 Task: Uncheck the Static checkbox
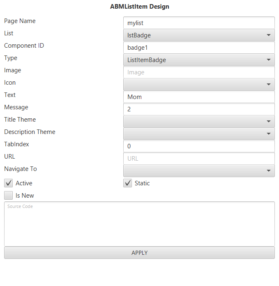tap(128, 183)
